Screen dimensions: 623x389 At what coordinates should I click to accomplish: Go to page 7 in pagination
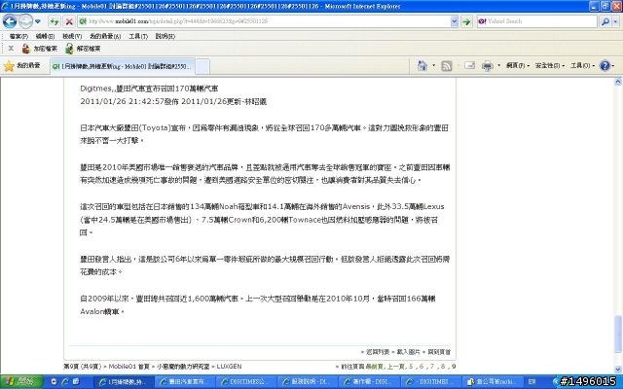432,367
